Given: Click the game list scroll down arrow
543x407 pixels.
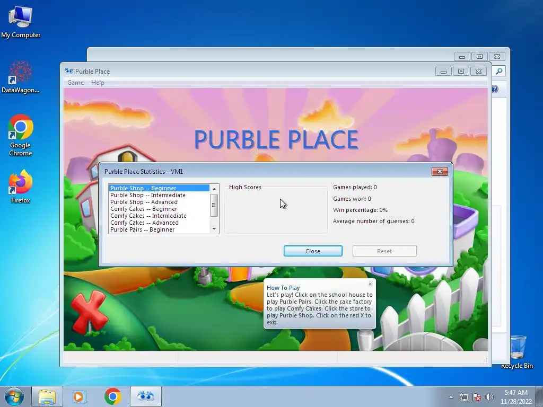Looking at the screenshot, I should click(x=214, y=229).
